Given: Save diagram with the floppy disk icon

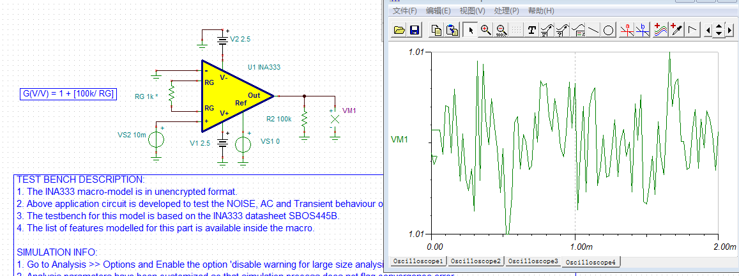Looking at the screenshot, I should coord(415,31).
